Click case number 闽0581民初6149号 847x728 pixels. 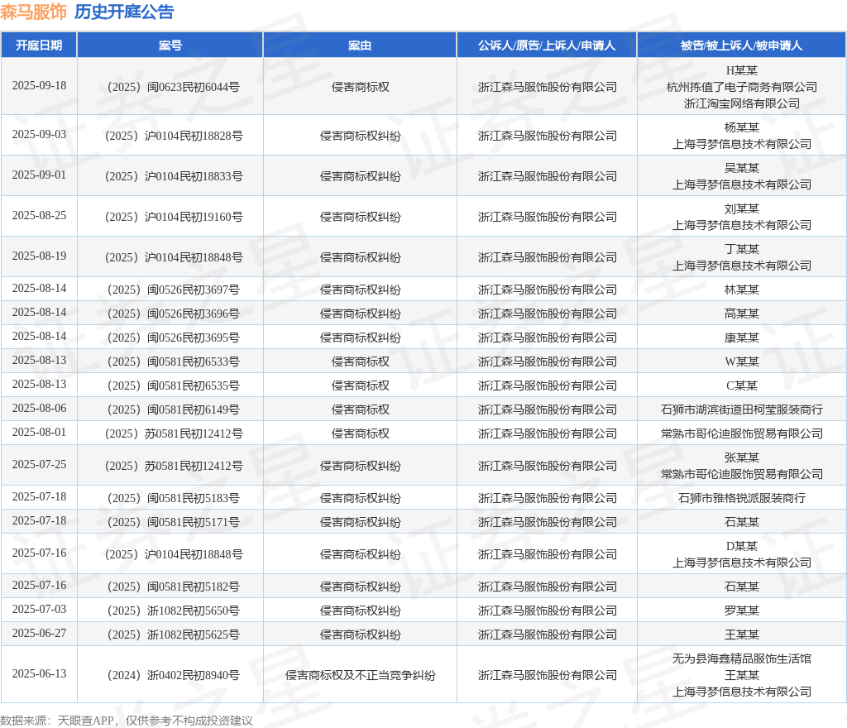tap(174, 409)
